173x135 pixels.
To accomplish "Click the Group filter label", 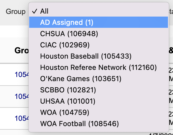I will (x=15, y=12).
